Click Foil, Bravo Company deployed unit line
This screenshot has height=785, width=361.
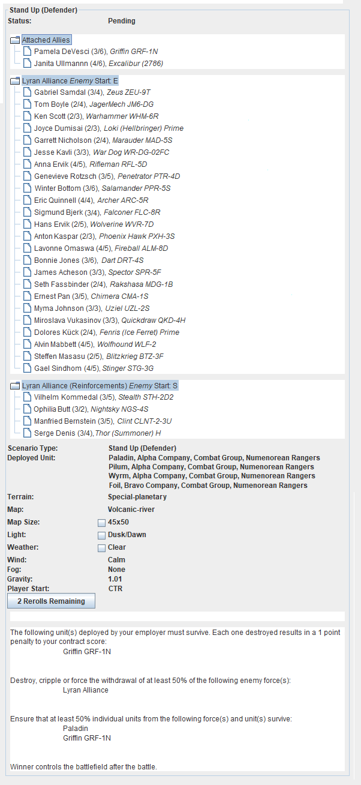[x=208, y=486]
